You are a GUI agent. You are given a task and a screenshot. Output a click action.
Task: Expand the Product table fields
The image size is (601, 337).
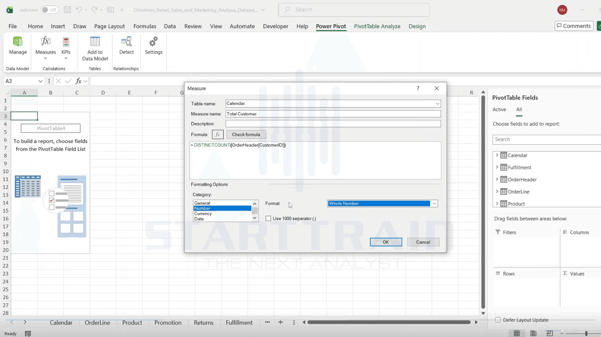pos(497,204)
